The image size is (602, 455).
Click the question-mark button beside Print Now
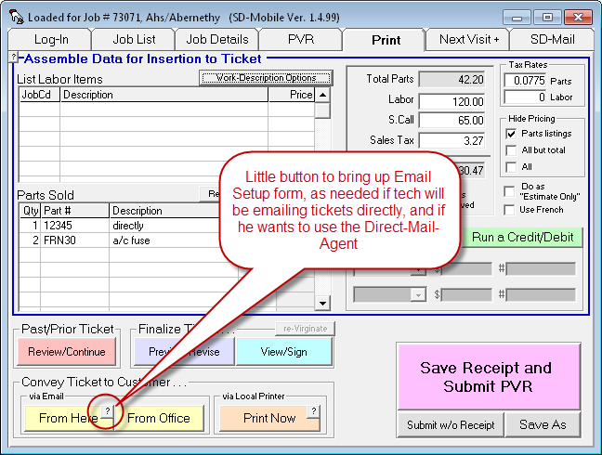[313, 410]
